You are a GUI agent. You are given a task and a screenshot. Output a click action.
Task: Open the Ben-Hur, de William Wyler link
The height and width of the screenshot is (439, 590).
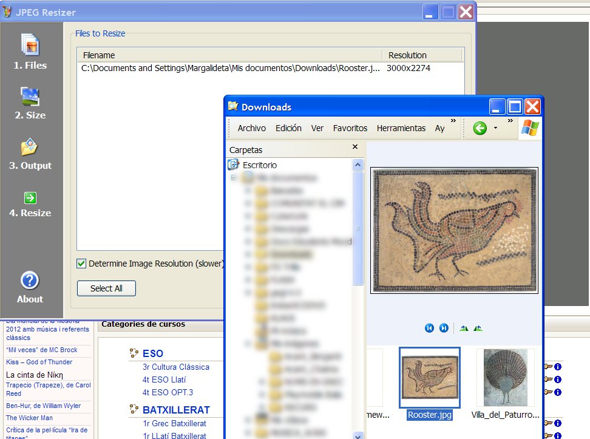tap(43, 406)
